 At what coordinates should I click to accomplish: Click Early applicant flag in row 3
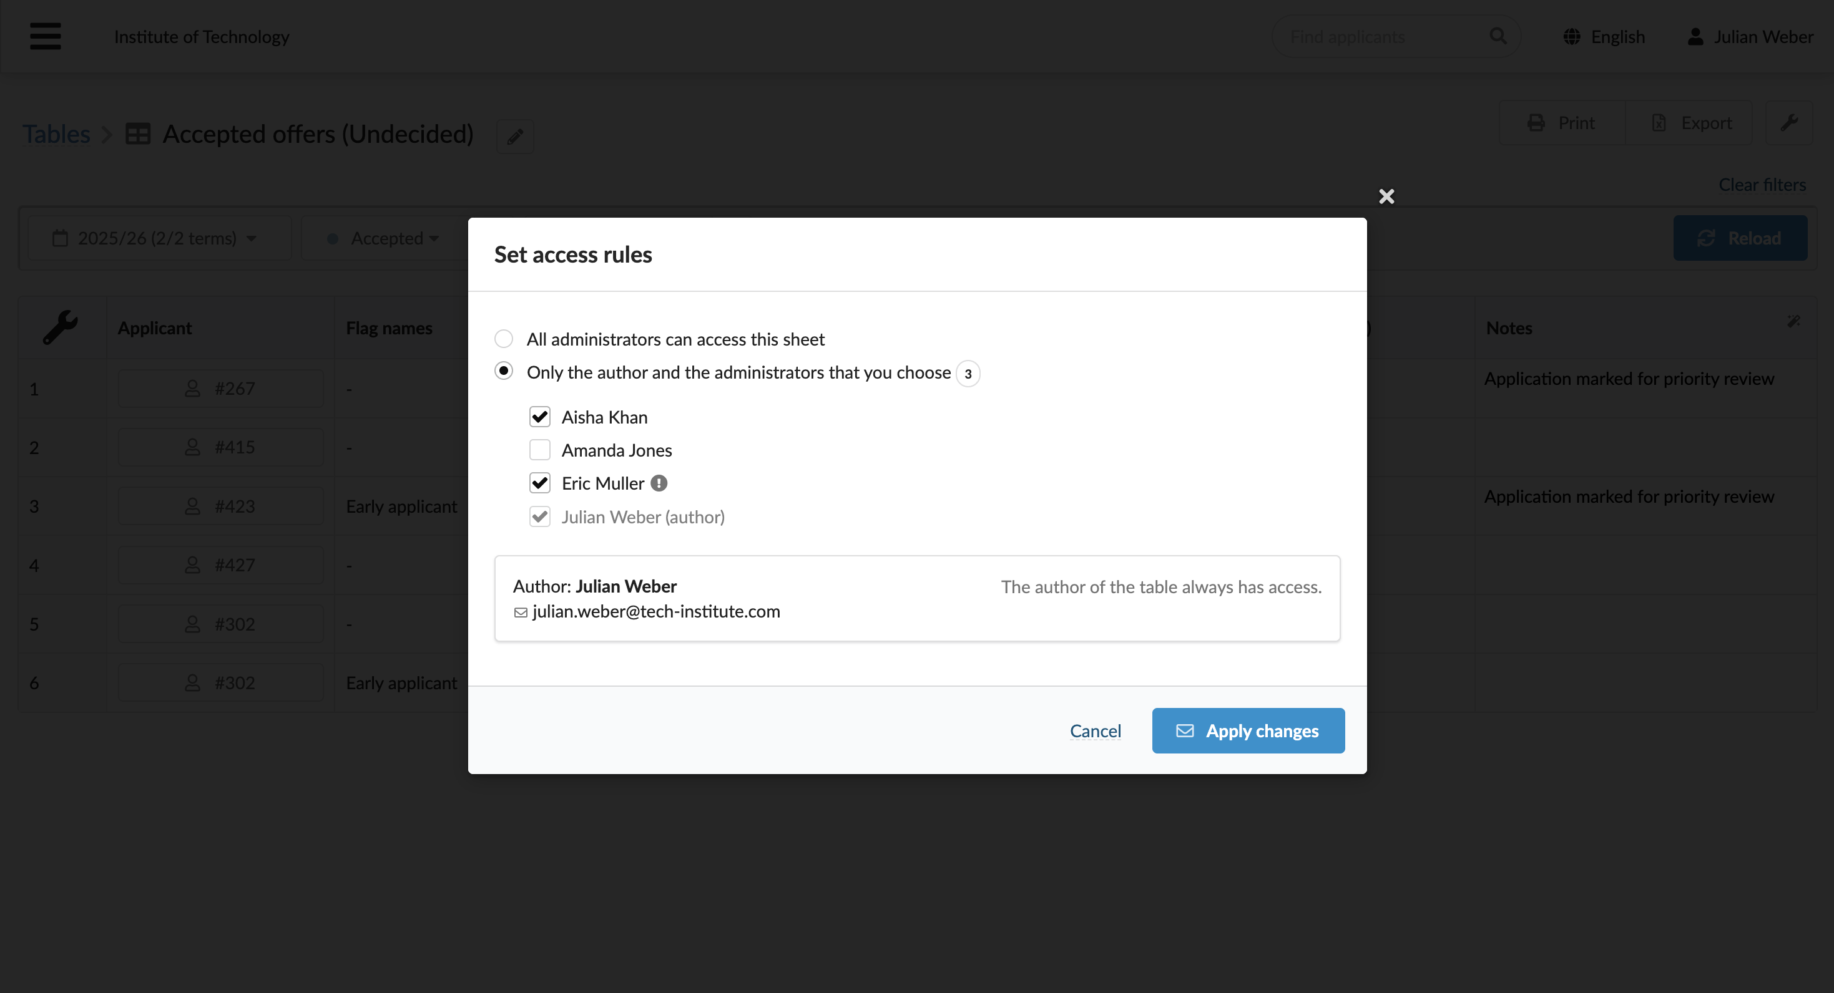pos(401,506)
